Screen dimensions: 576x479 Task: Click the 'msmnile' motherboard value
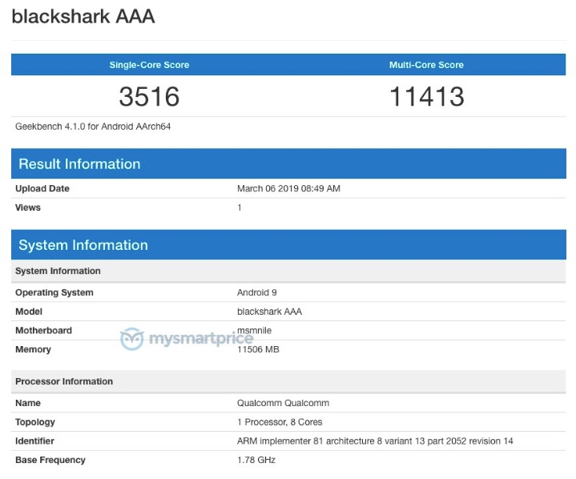coord(254,330)
